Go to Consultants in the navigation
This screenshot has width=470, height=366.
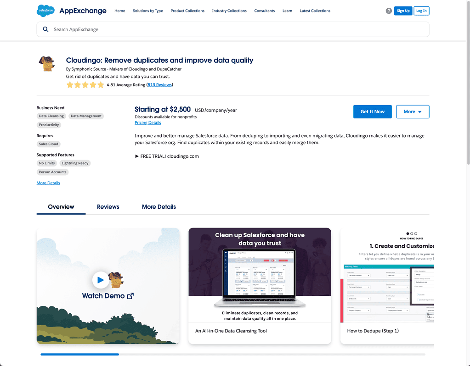[264, 11]
